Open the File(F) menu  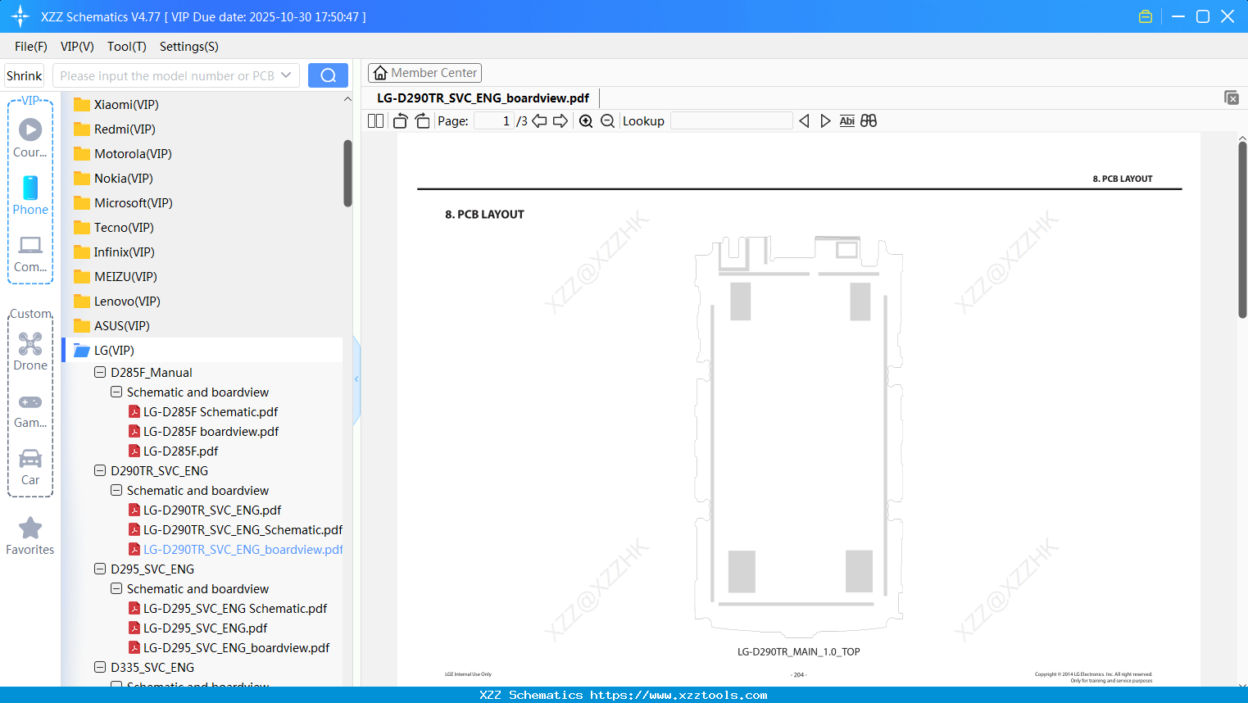click(31, 47)
